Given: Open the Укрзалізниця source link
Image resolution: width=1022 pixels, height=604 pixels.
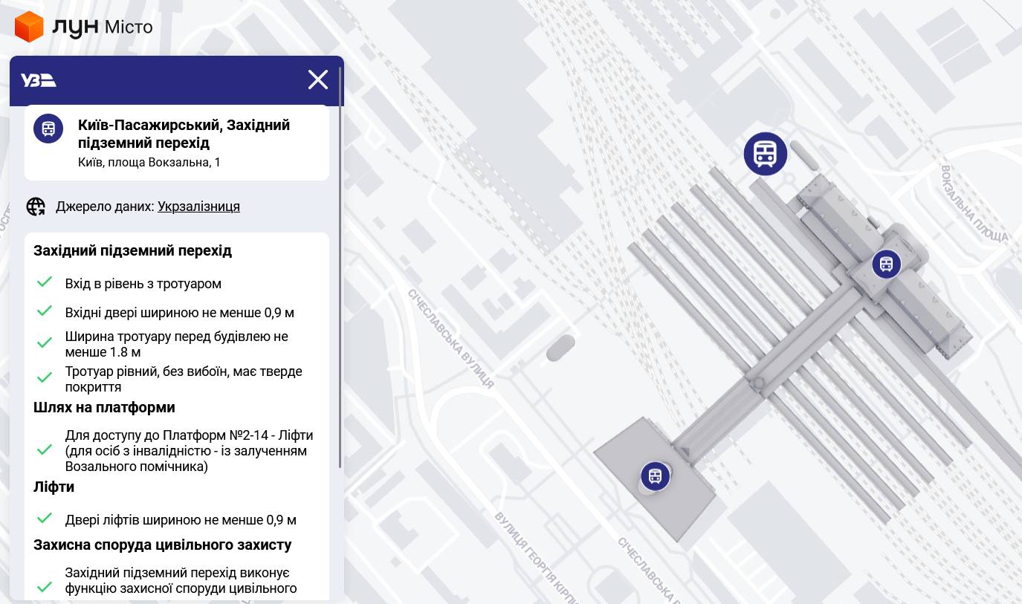Looking at the screenshot, I should [198, 207].
